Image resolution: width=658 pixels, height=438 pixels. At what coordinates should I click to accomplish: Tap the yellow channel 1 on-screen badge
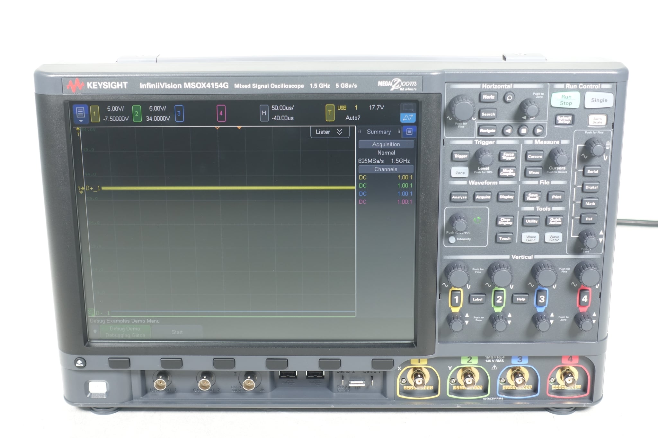pyautogui.click(x=94, y=114)
